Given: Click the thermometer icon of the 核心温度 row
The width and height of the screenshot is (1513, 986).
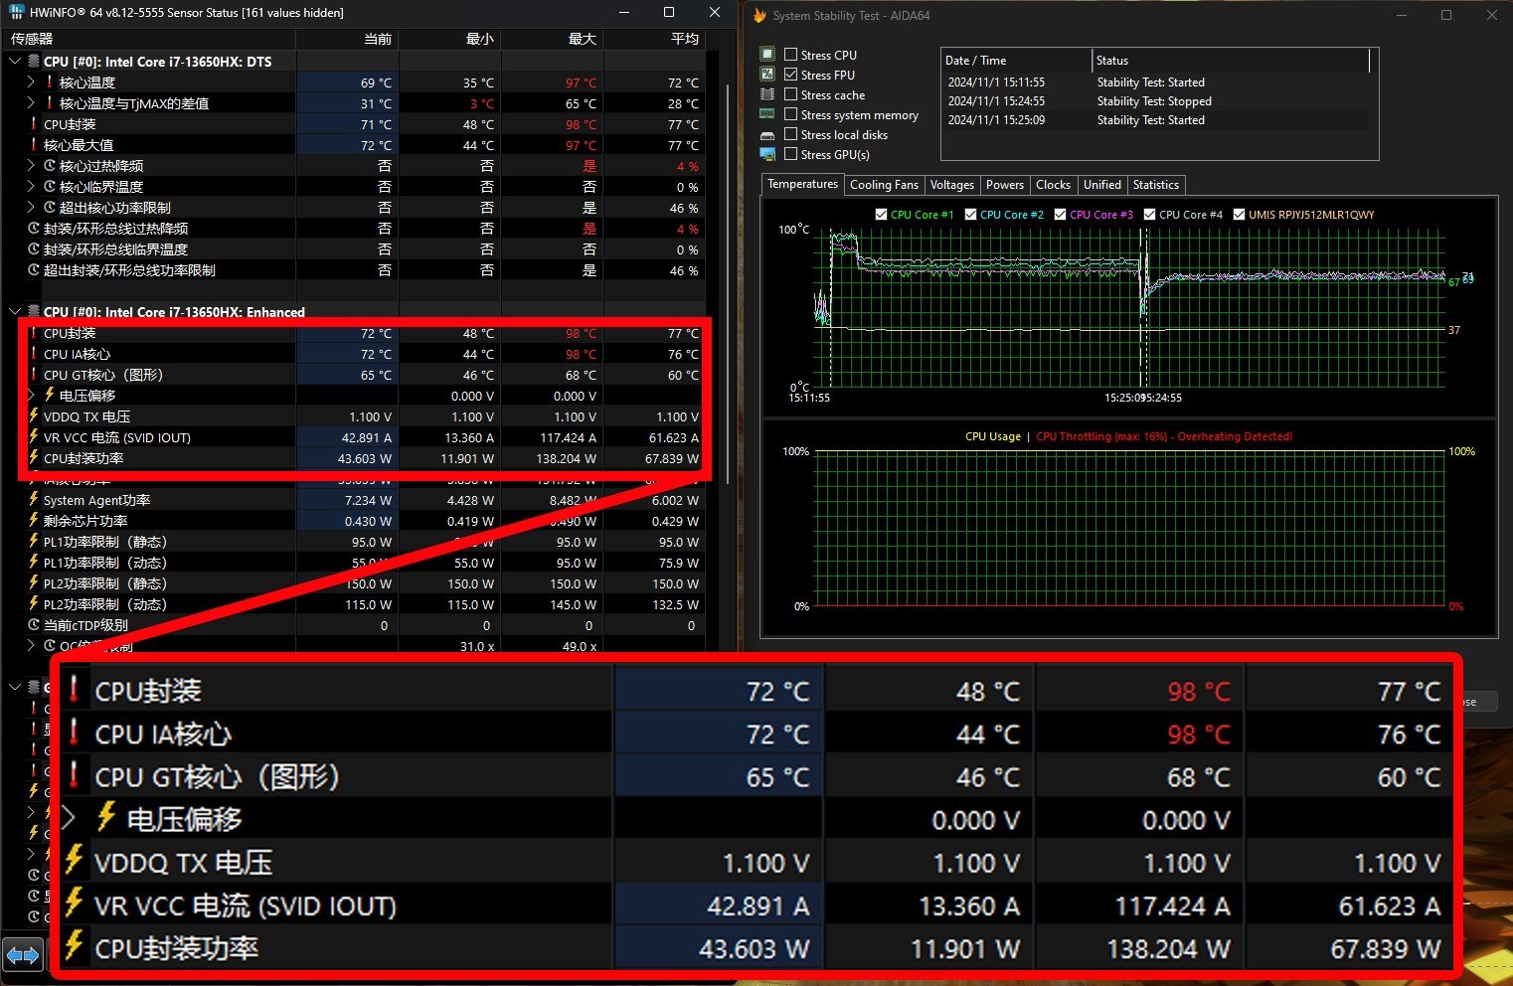Looking at the screenshot, I should pos(50,82).
